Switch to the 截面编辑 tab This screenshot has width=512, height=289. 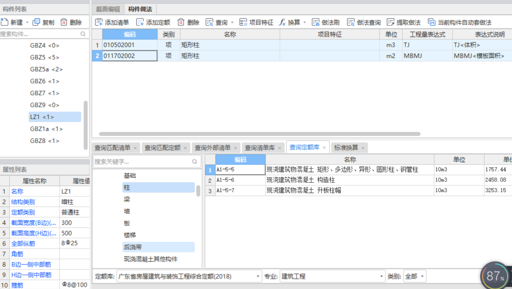[108, 9]
